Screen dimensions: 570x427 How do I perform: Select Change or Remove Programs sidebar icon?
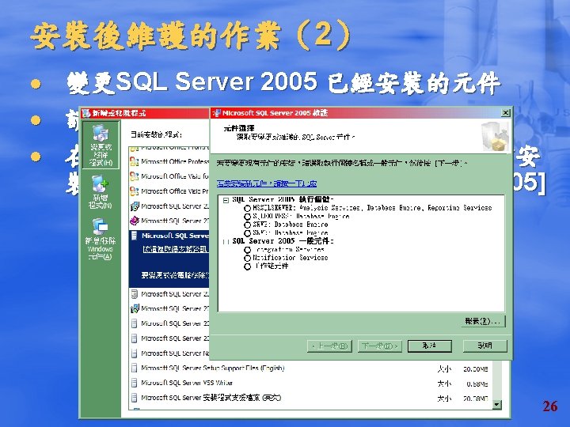click(101, 145)
